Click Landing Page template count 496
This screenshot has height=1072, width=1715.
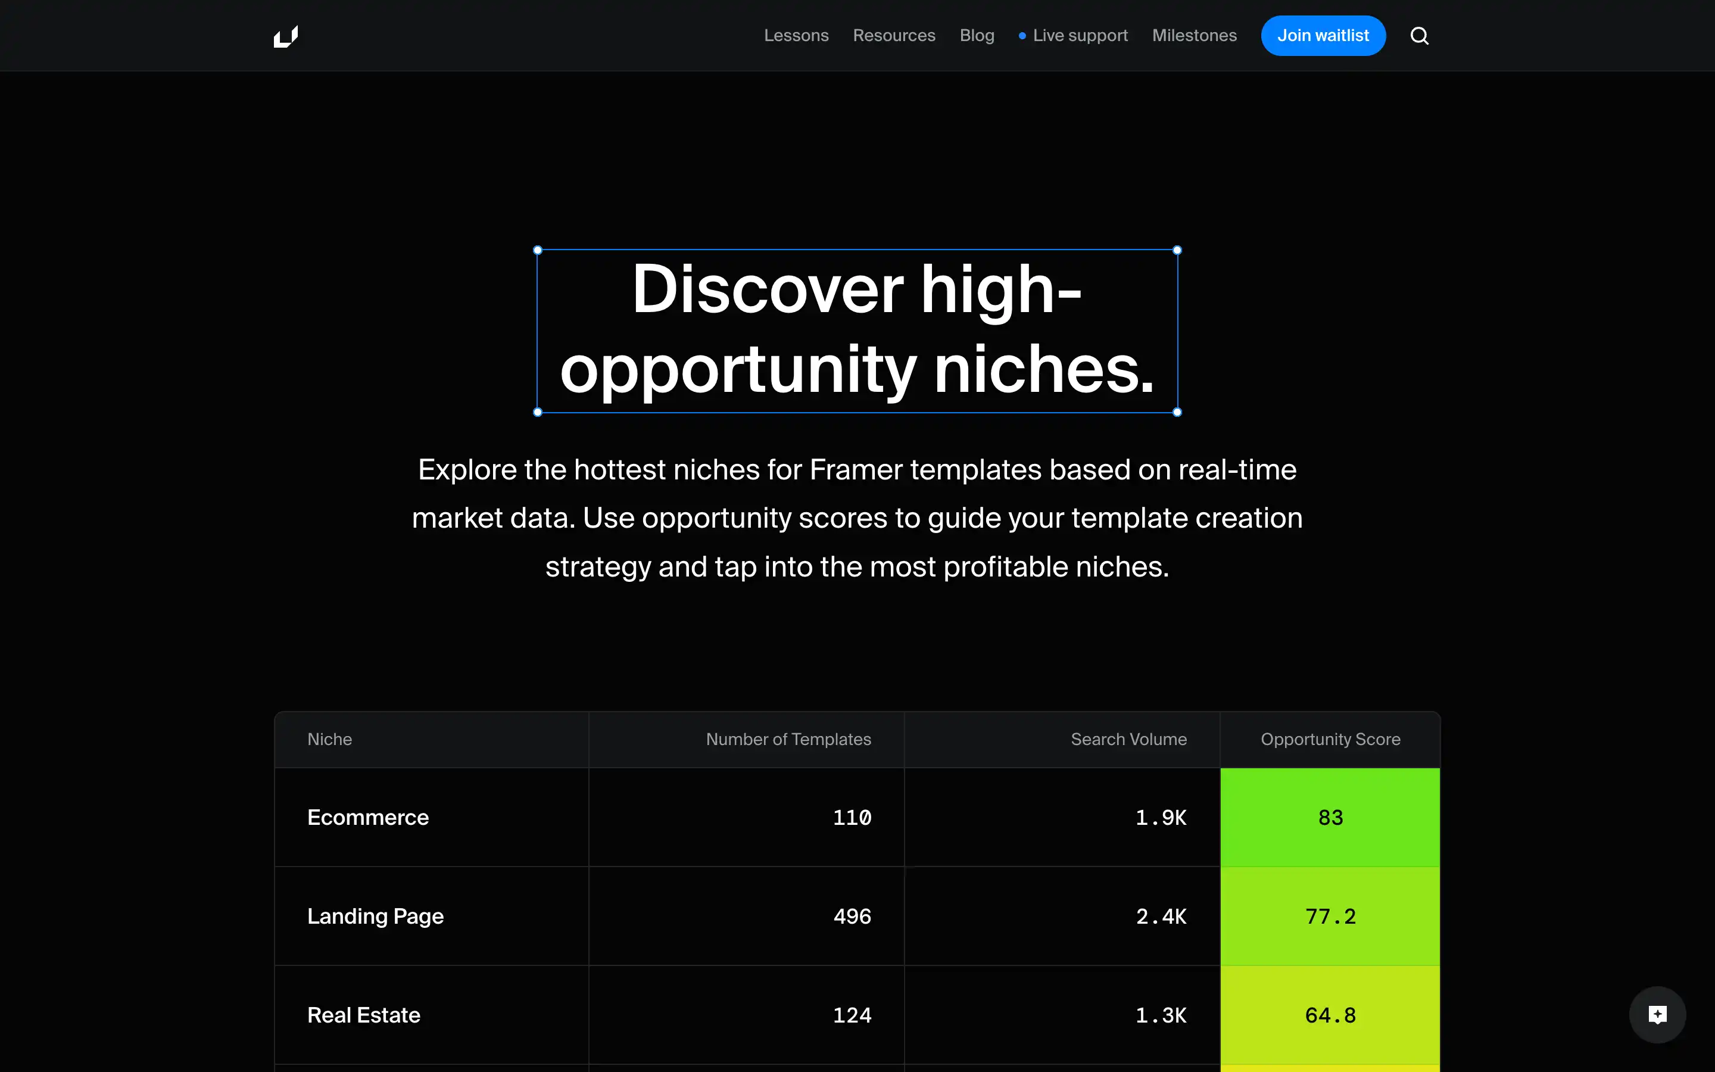[x=852, y=916]
